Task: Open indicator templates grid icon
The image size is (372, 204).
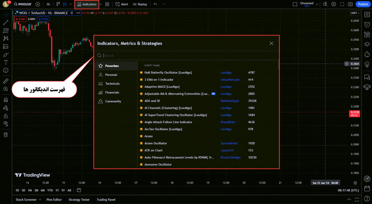Action: (107, 4)
